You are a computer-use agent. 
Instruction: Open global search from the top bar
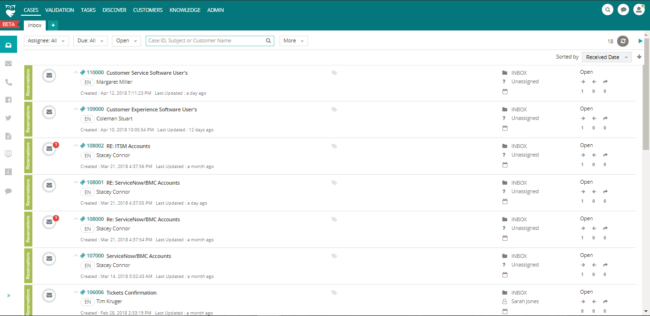pos(607,10)
